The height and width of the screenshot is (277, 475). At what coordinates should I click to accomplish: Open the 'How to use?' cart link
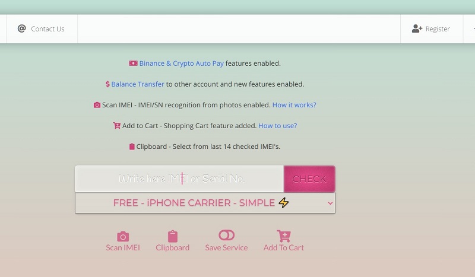point(277,126)
